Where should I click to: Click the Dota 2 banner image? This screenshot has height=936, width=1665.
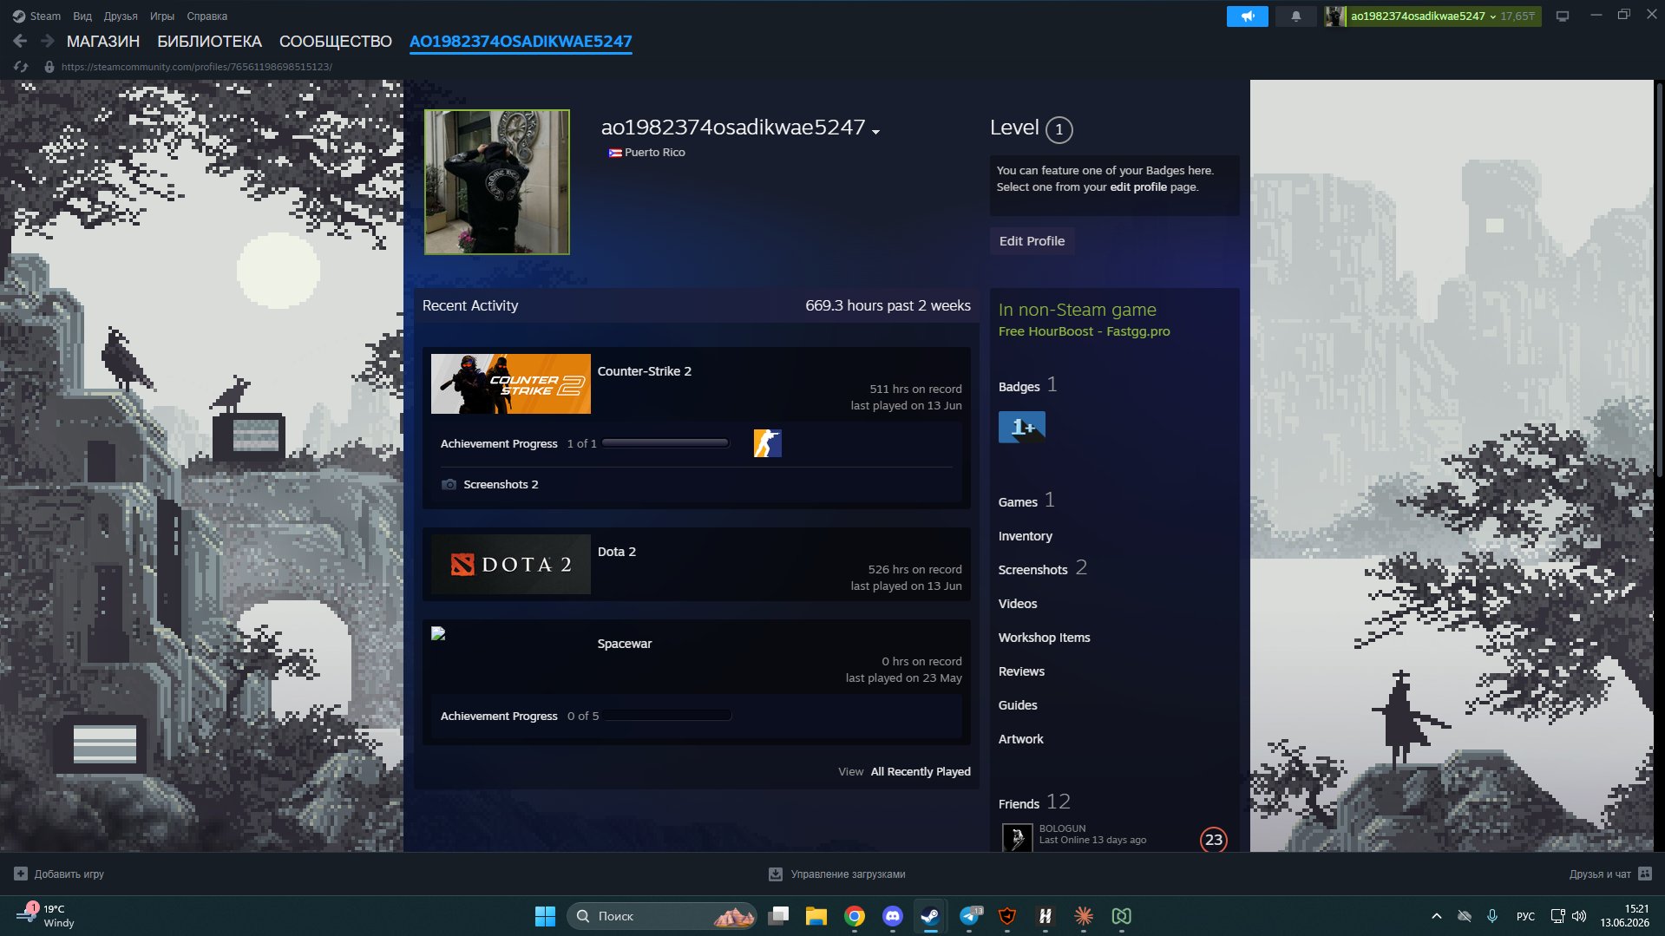(x=511, y=565)
